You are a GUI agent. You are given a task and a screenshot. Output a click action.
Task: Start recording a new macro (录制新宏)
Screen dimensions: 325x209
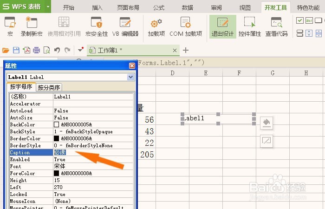[x=32, y=26]
